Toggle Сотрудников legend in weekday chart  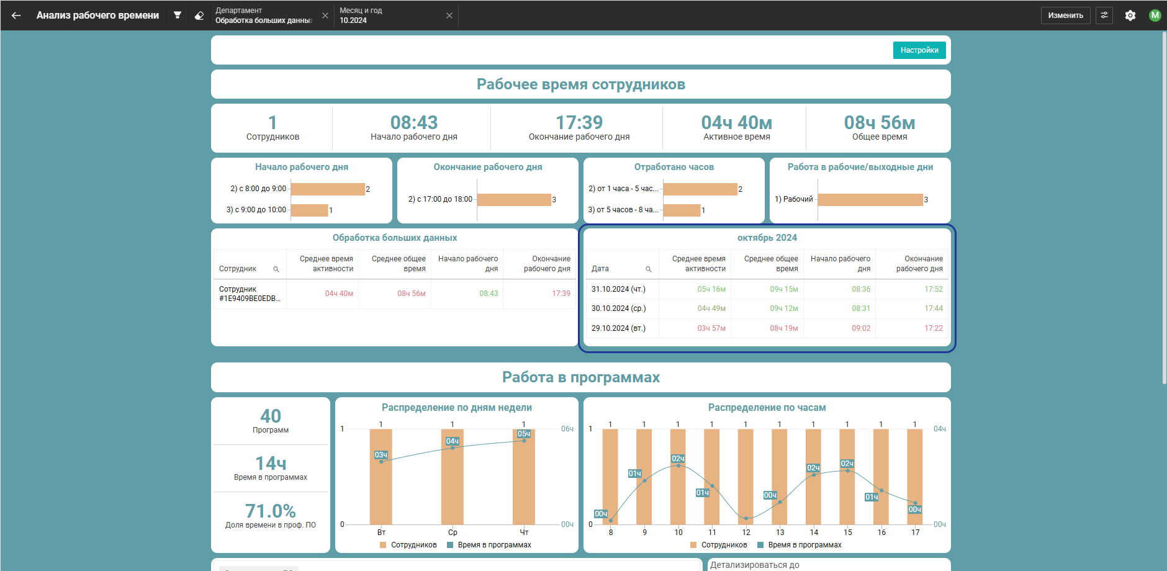click(408, 545)
